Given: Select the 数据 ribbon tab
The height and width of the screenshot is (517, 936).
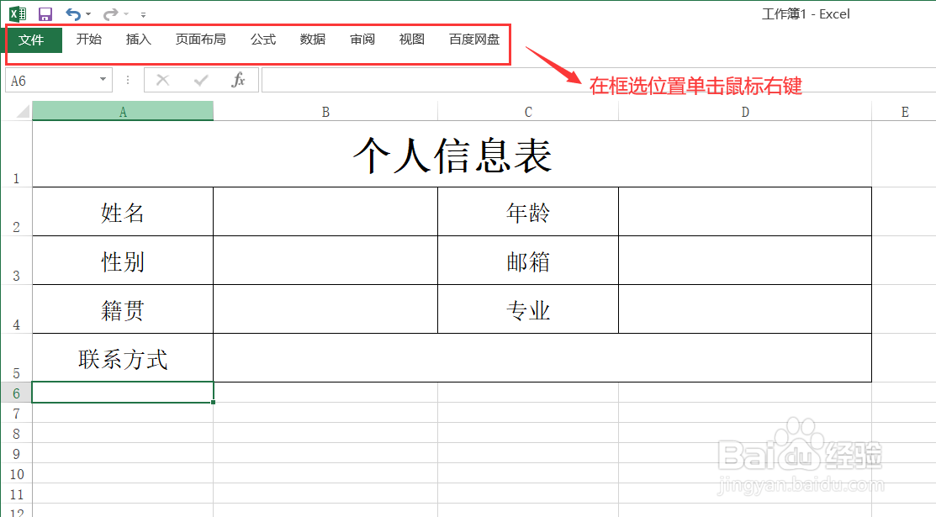Looking at the screenshot, I should pyautogui.click(x=313, y=40).
